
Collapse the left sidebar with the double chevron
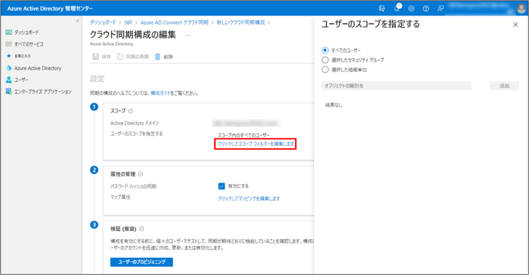(77, 21)
